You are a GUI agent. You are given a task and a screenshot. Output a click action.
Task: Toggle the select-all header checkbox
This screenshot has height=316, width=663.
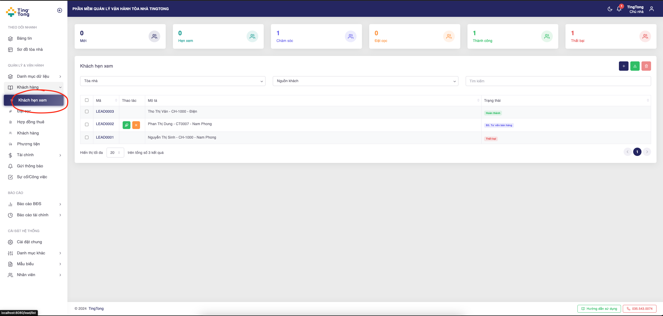coord(87,100)
